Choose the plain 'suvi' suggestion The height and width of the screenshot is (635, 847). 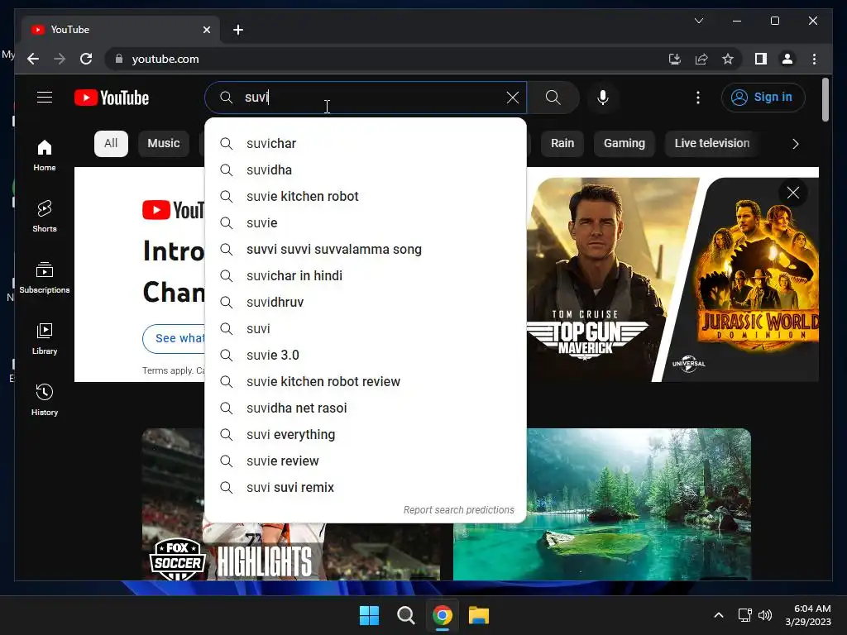point(366,329)
